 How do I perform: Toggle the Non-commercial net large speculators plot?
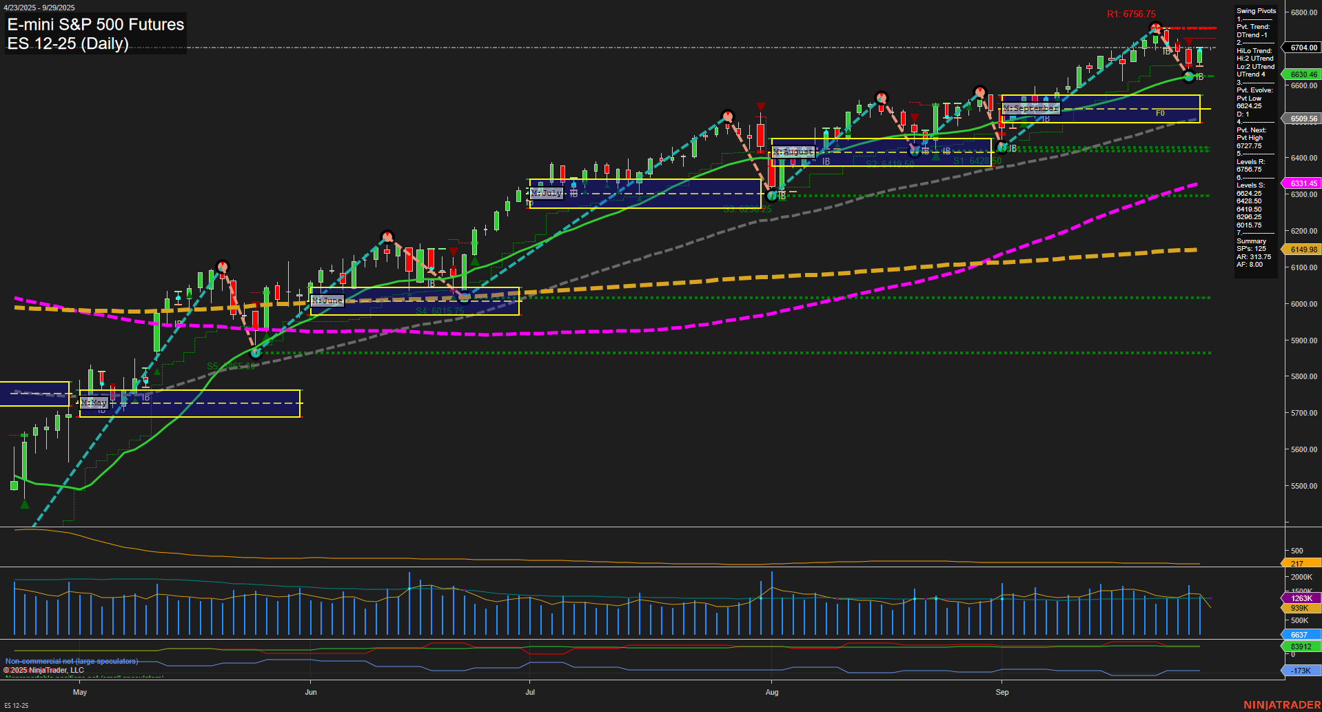pos(72,660)
